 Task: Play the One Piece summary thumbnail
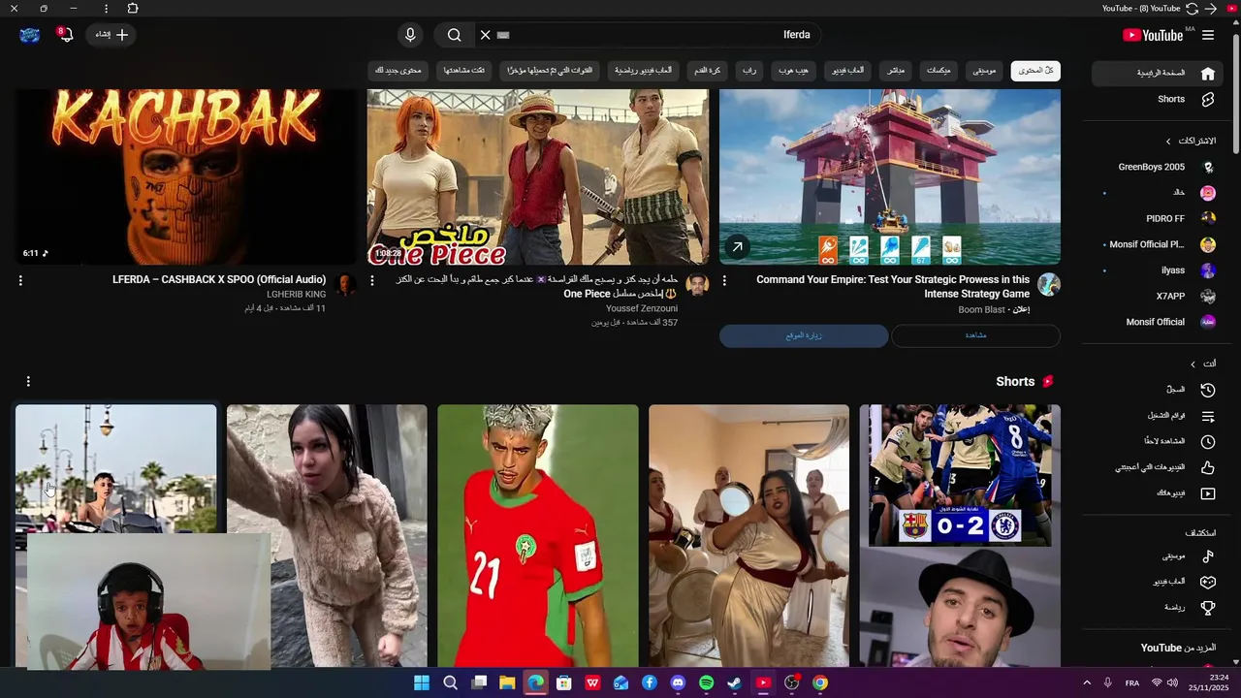click(x=537, y=176)
